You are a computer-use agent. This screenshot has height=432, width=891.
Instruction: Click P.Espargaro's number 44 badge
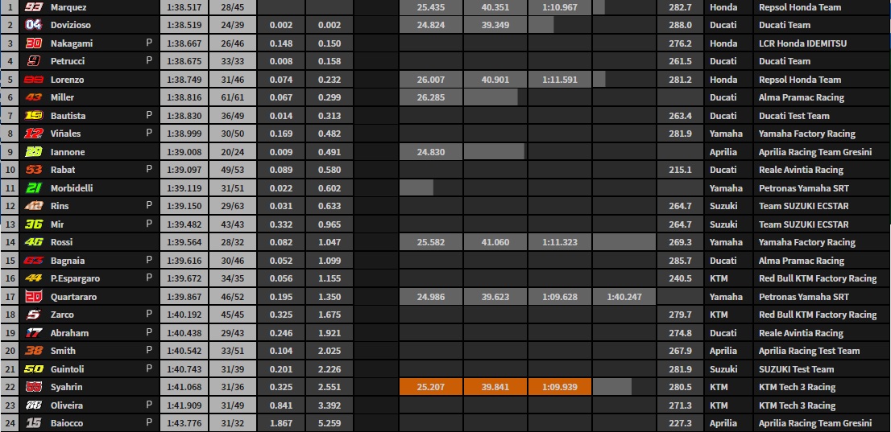click(34, 278)
